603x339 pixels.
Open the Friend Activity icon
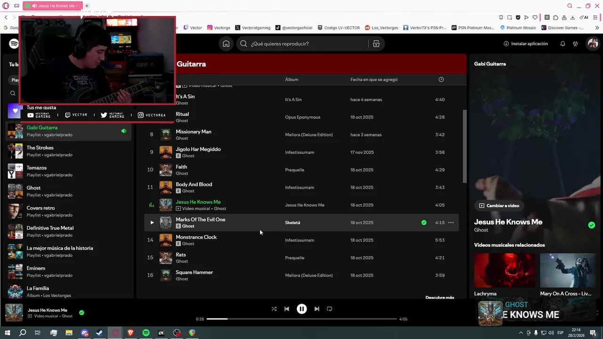point(575,44)
